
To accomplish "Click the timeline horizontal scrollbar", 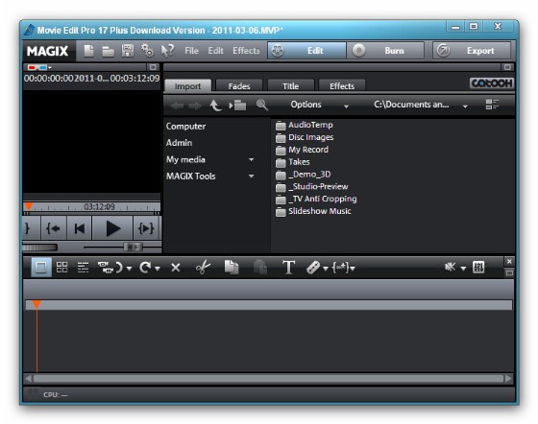I will 269,379.
